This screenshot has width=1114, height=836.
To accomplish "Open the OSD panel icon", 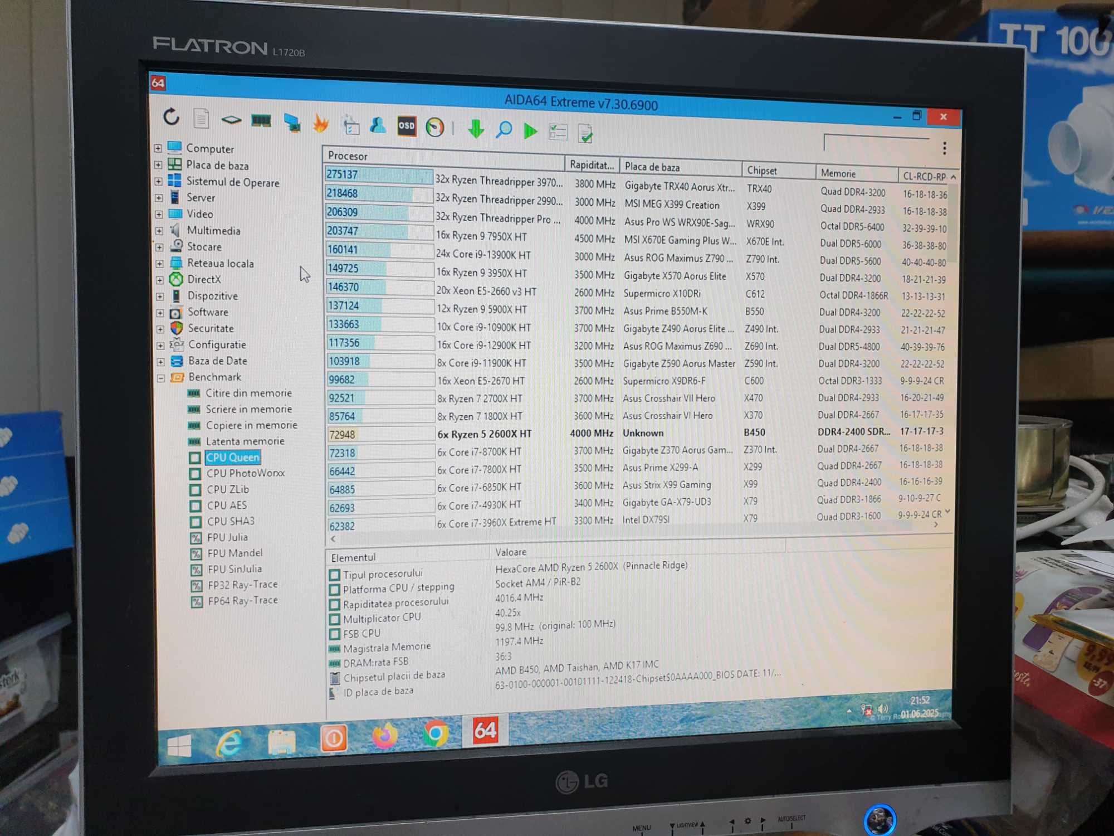I will (x=407, y=126).
